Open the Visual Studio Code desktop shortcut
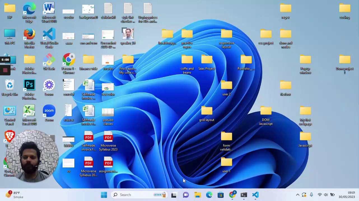The image size is (359, 201). (49, 35)
